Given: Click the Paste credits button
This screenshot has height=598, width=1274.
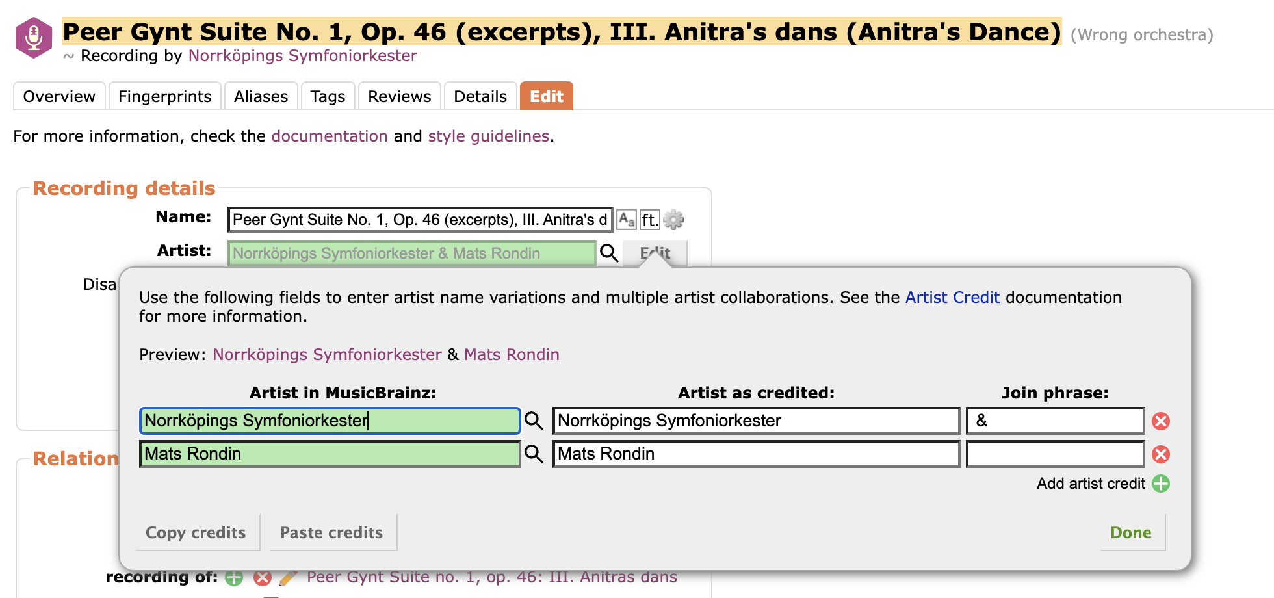Looking at the screenshot, I should [x=331, y=532].
